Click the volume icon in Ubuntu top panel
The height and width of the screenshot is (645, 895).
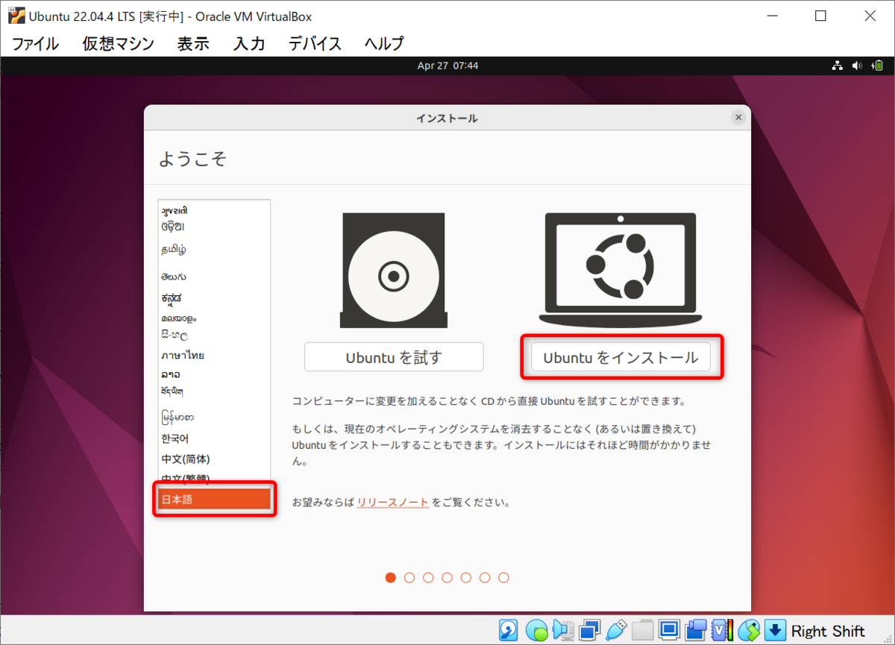coord(857,66)
